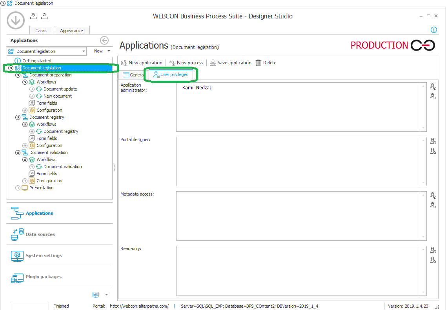This screenshot has width=446, height=310.
Task: Open the info icon at top right
Action: click(433, 29)
